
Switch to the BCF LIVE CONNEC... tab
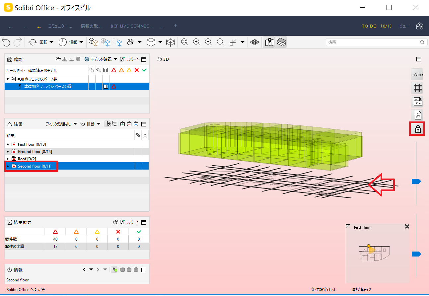[x=132, y=26]
